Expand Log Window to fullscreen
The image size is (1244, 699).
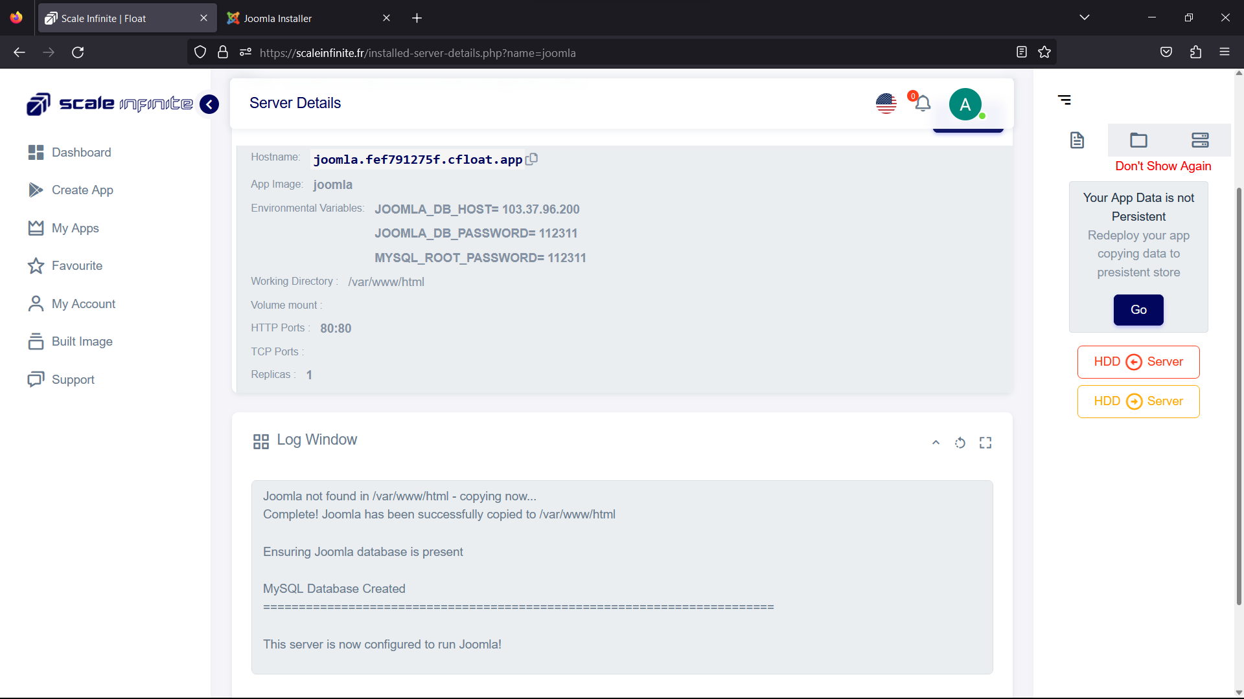click(x=985, y=443)
